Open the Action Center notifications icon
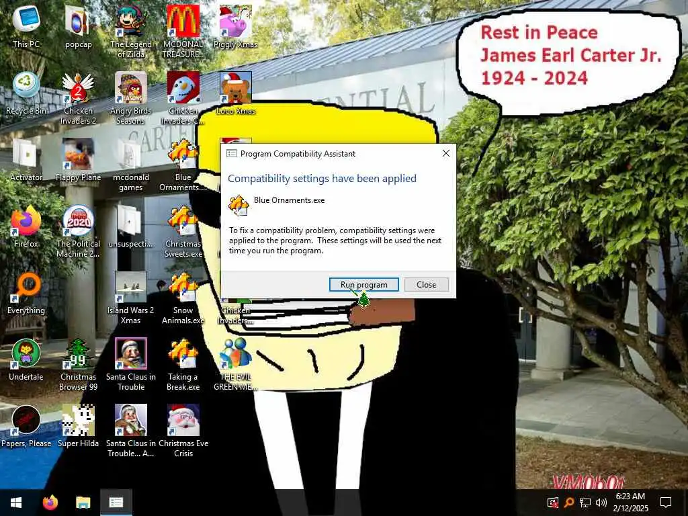This screenshot has width=688, height=516. 666,503
